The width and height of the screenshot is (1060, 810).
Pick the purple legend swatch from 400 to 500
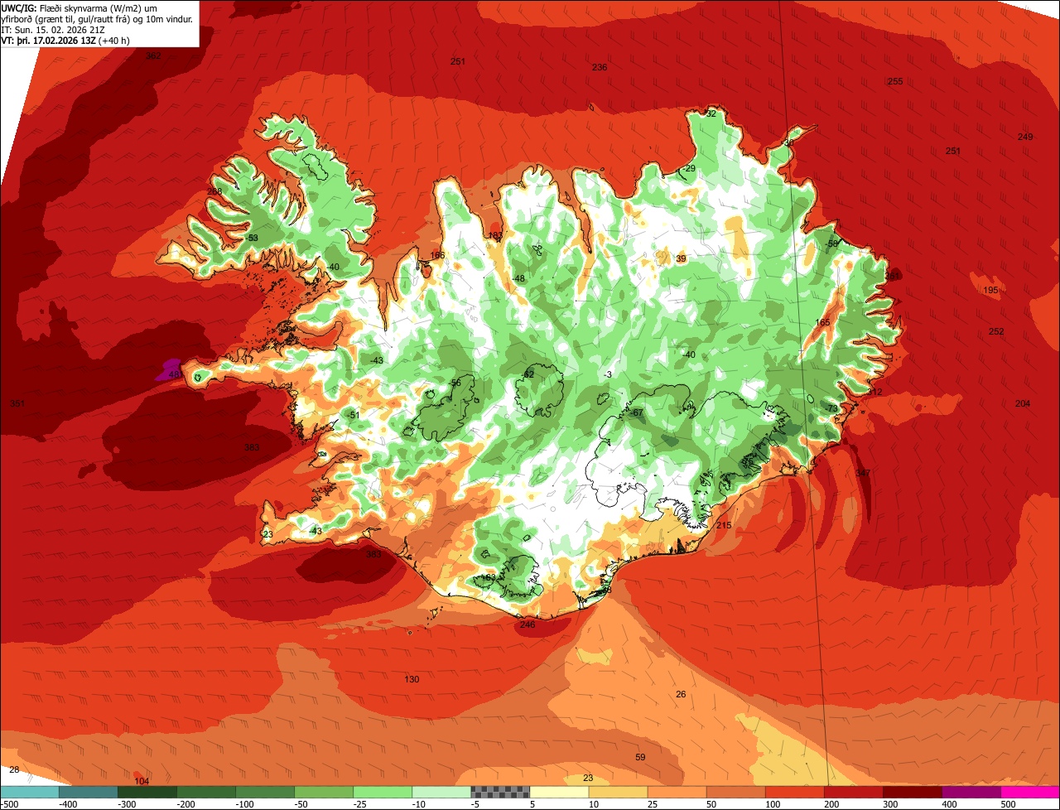[x=971, y=792]
